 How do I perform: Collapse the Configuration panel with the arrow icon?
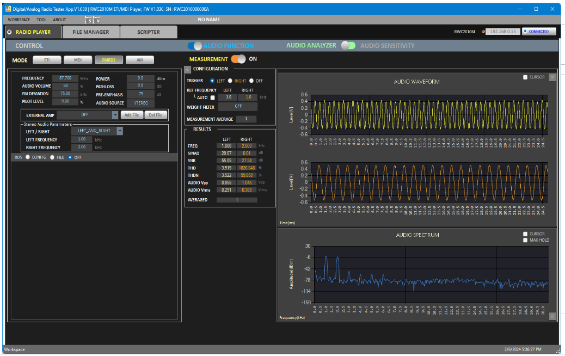(x=187, y=70)
